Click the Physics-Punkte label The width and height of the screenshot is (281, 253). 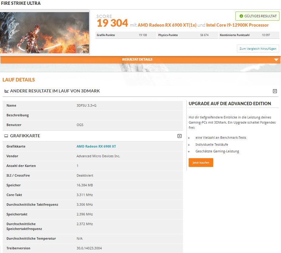point(168,35)
